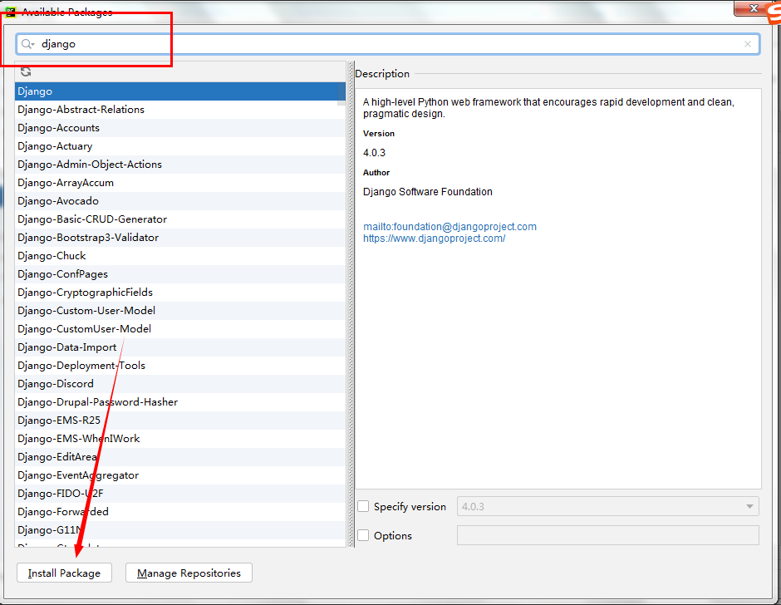Select Django-ConfPages in the list
781x605 pixels.
click(x=179, y=274)
